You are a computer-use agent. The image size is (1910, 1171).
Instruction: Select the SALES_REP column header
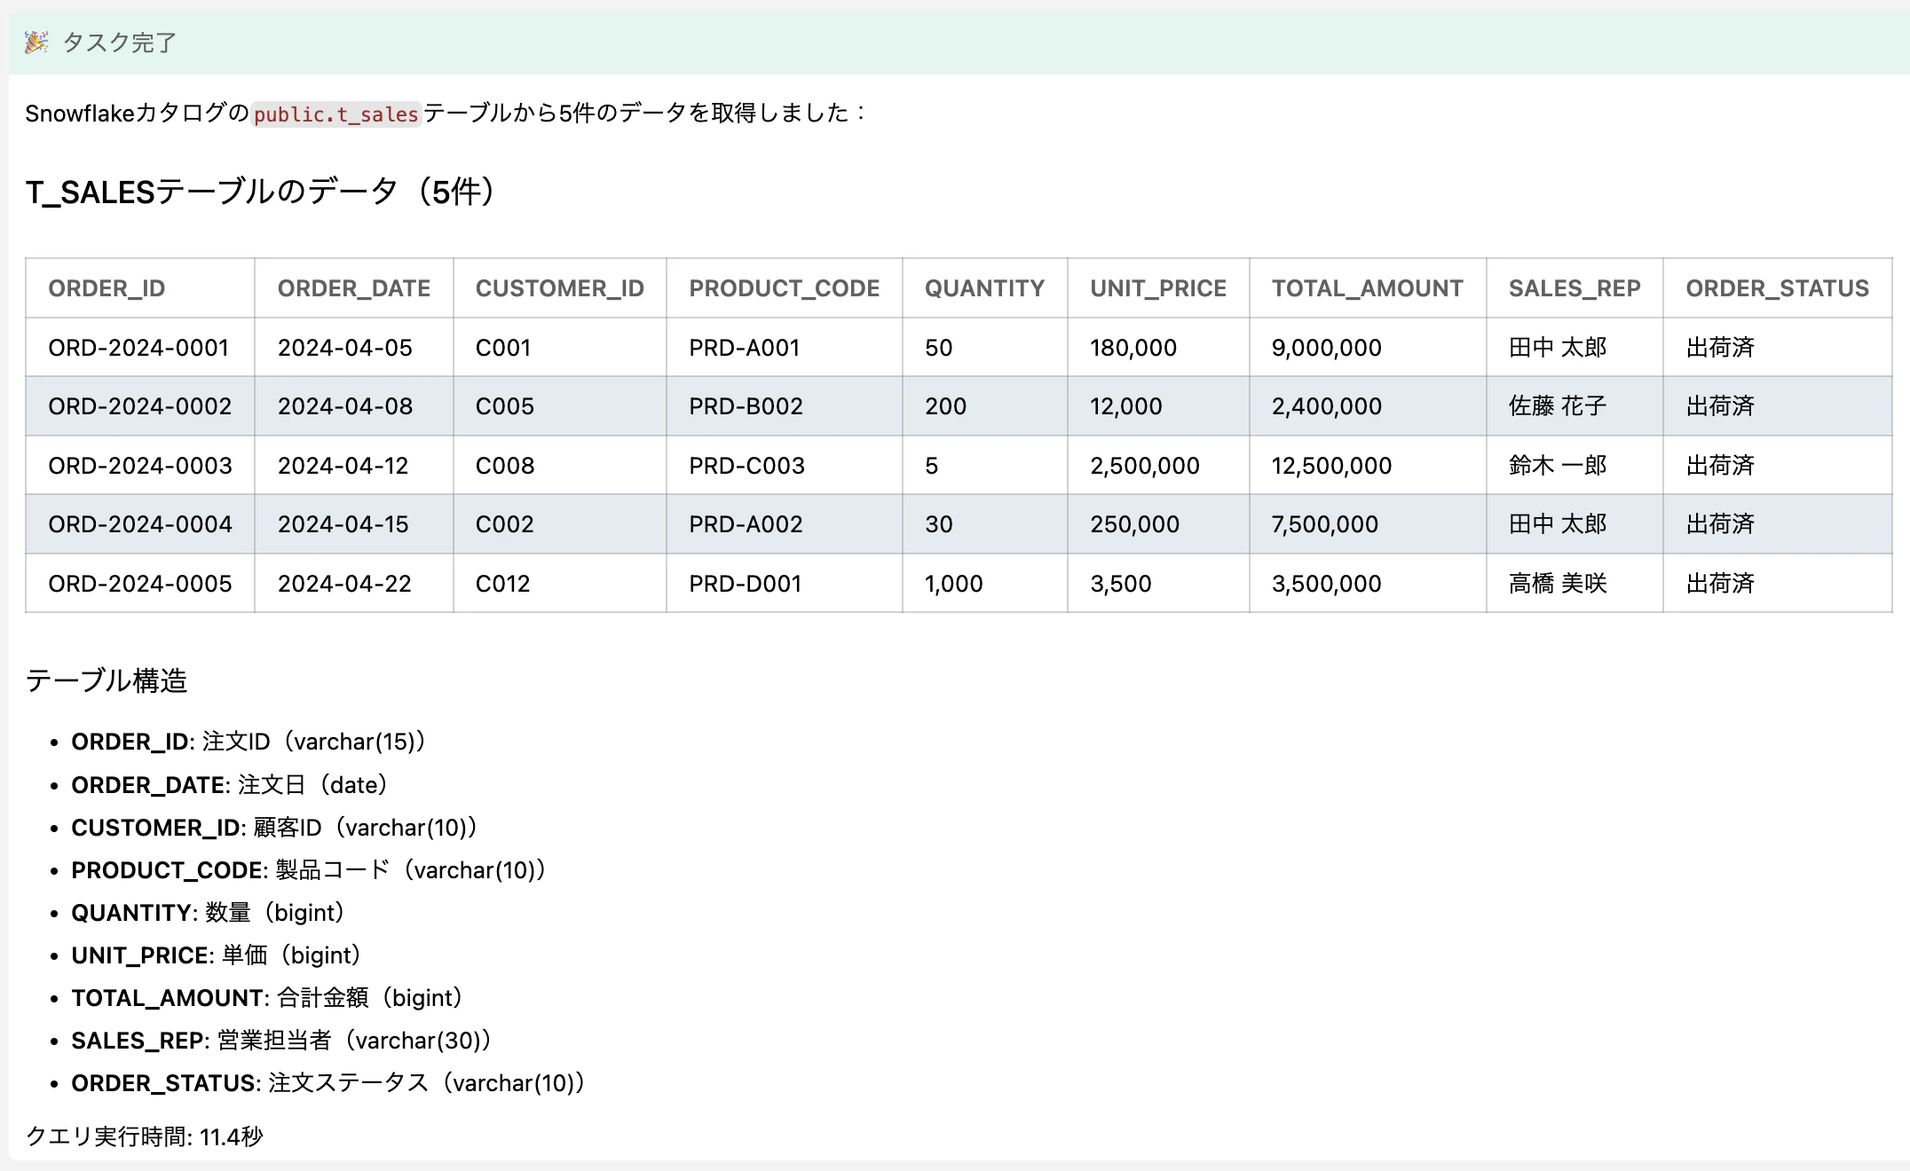[1574, 287]
